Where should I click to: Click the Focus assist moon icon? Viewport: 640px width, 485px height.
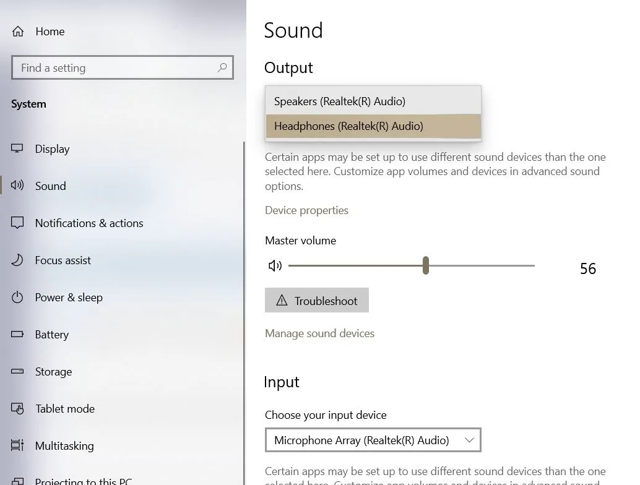coord(17,260)
